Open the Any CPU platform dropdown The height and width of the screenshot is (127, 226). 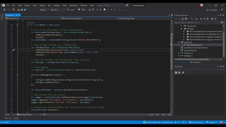pyautogui.click(x=58, y=10)
